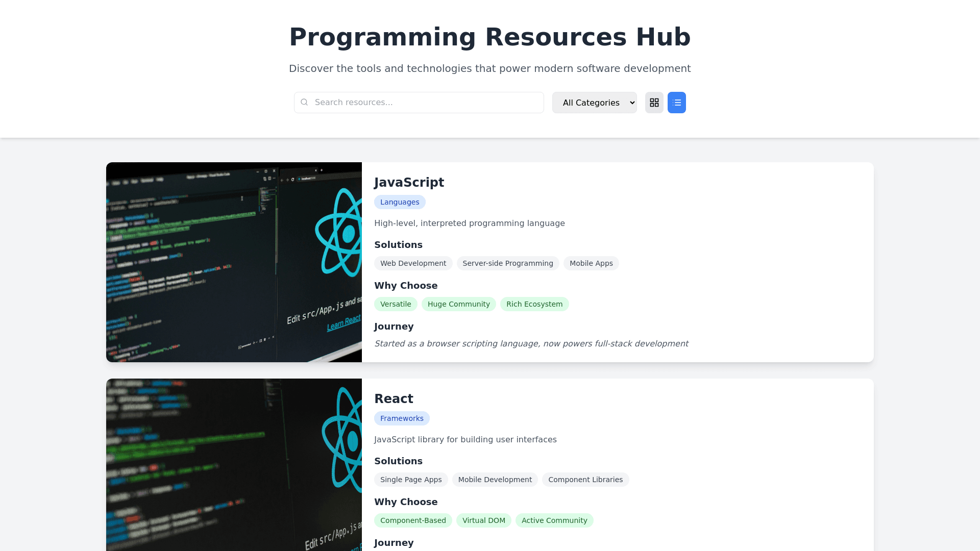Click the Mobile Apps tag
The height and width of the screenshot is (551, 980).
pyautogui.click(x=591, y=263)
